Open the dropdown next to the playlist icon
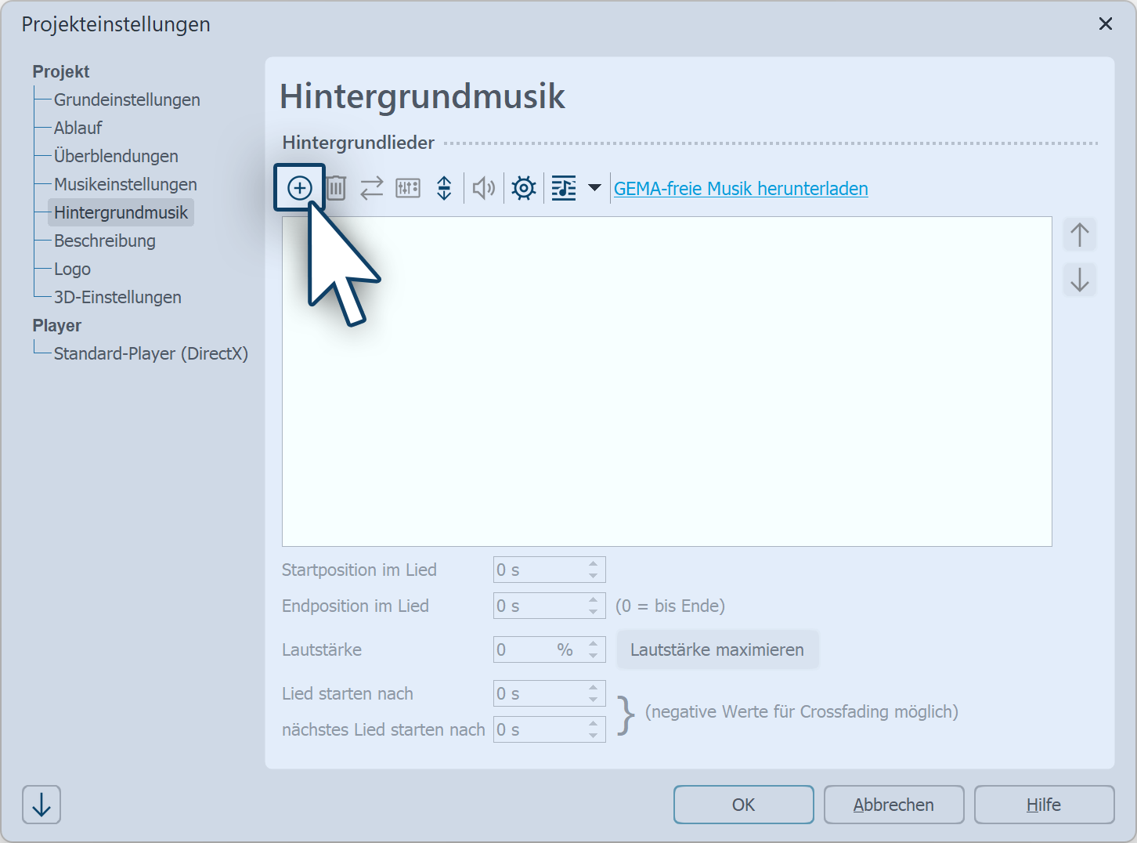The image size is (1137, 843). point(594,187)
